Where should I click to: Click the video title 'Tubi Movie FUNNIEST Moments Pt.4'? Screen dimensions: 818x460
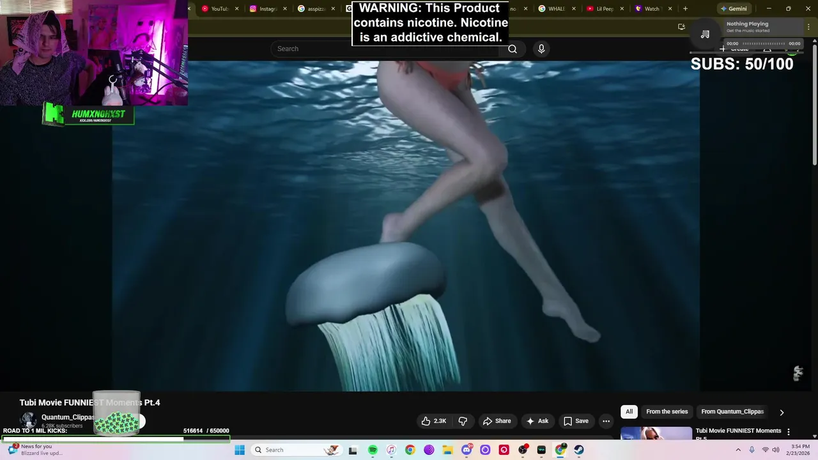[90, 402]
